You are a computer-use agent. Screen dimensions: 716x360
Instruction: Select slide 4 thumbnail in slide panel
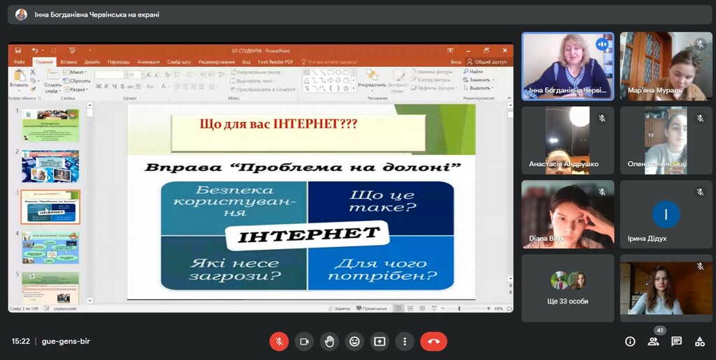click(x=50, y=248)
